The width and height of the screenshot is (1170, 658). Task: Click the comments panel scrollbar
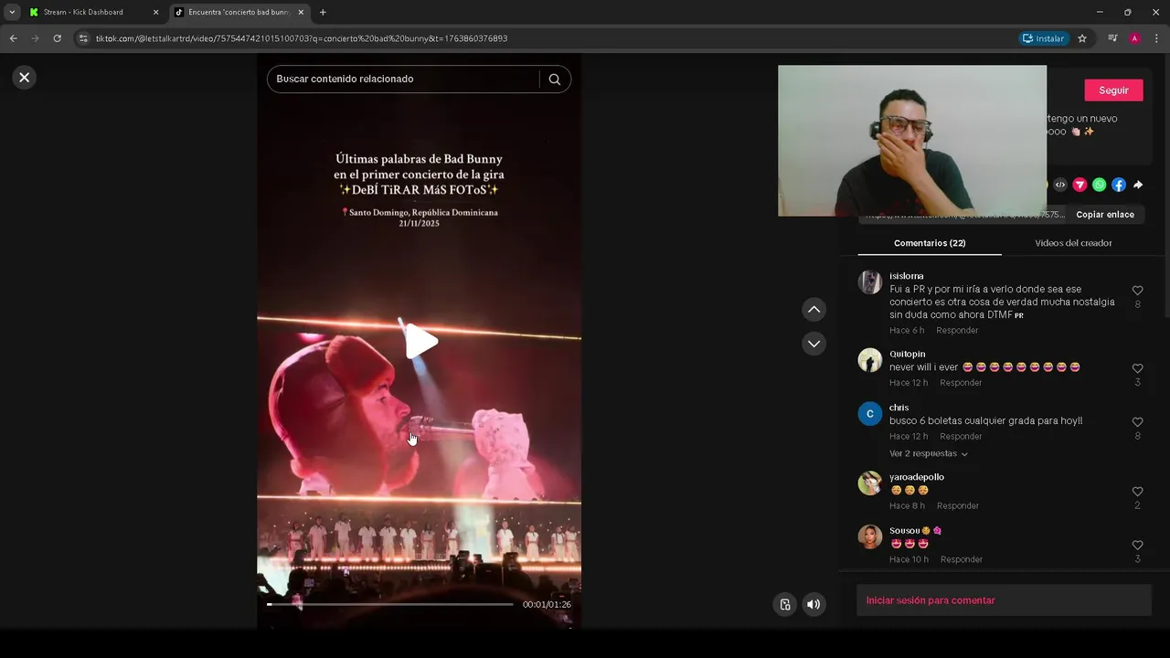coord(1166,192)
